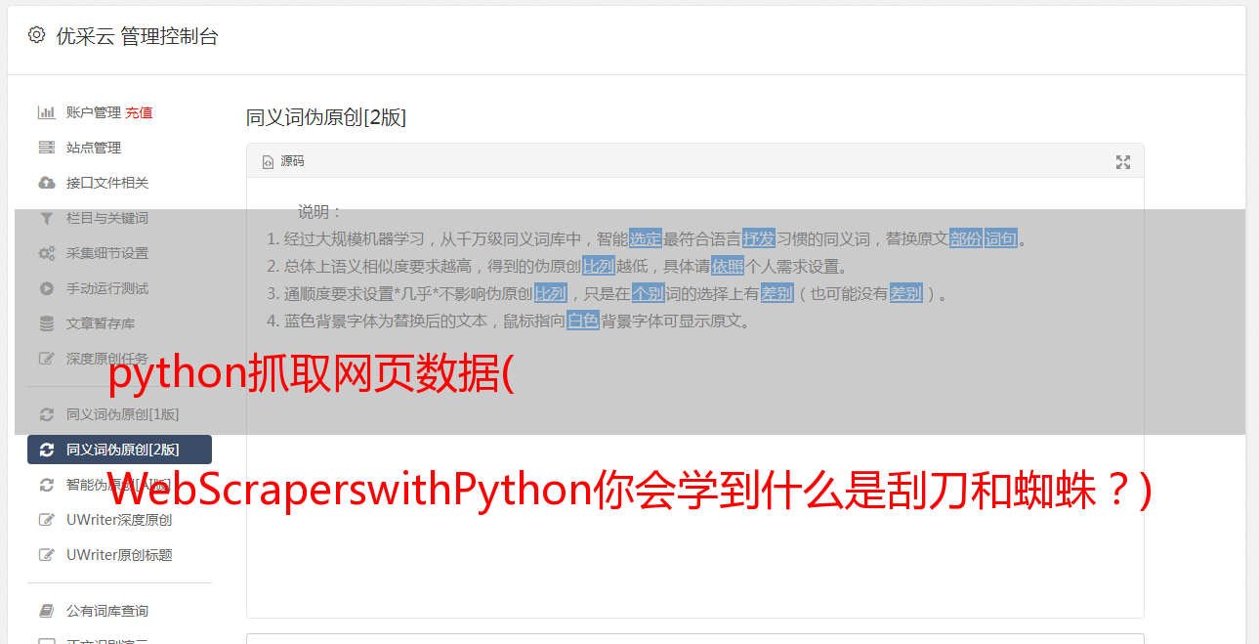Click the 文章暂存库 database icon
This screenshot has height=644, width=1259.
click(46, 323)
